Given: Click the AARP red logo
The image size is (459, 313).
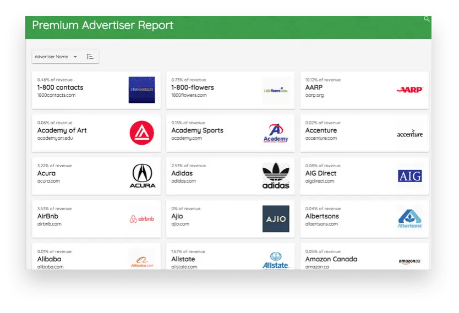Looking at the screenshot, I should [410, 90].
